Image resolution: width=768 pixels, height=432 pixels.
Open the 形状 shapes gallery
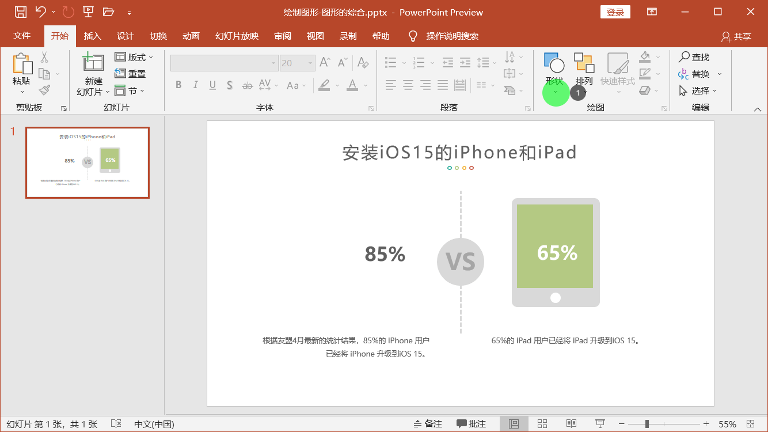[x=554, y=74]
